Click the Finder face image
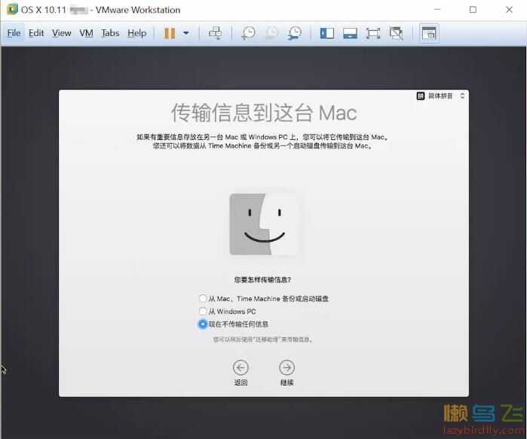Image resolution: width=527 pixels, height=439 pixels. [264, 224]
